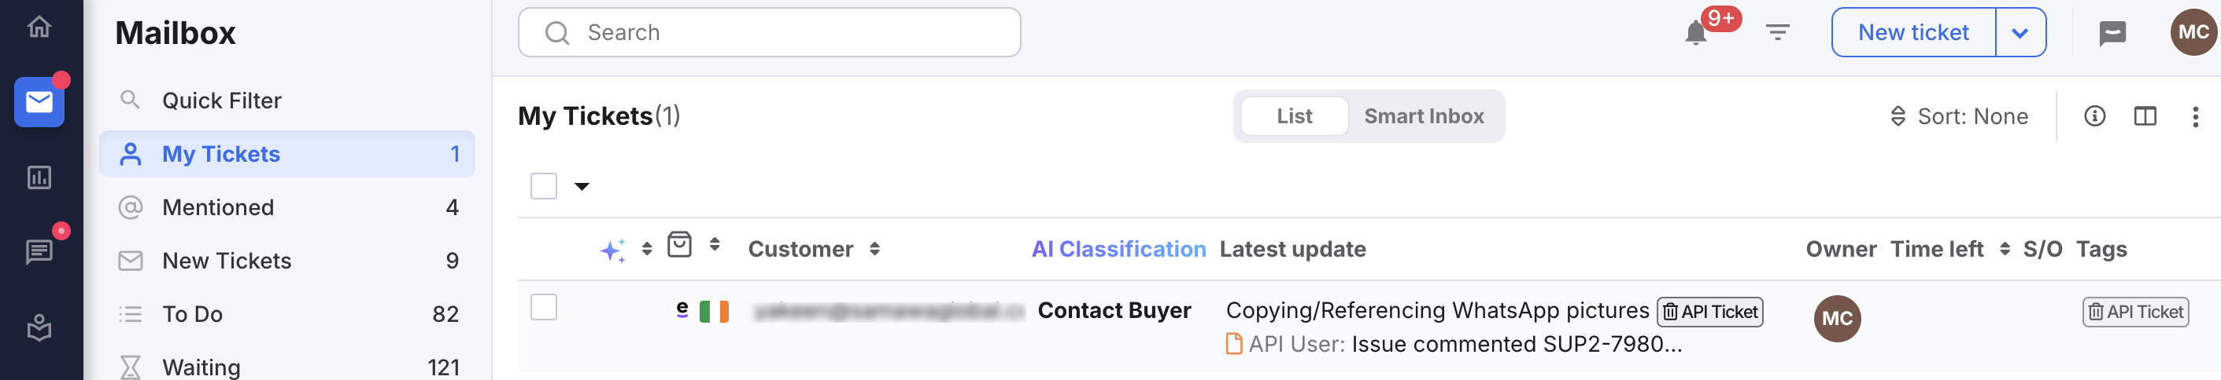Switch to Smart Inbox view
Image resolution: width=2221 pixels, height=380 pixels.
pyautogui.click(x=1424, y=116)
